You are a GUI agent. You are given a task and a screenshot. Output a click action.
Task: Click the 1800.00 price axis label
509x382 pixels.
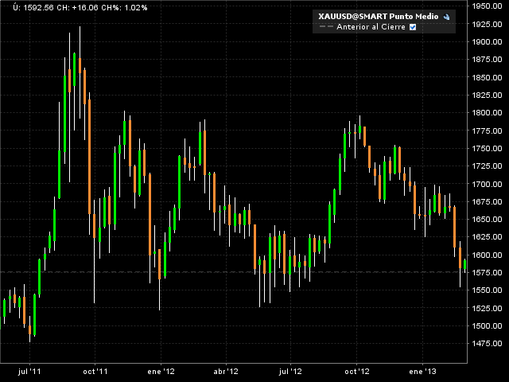(x=487, y=113)
